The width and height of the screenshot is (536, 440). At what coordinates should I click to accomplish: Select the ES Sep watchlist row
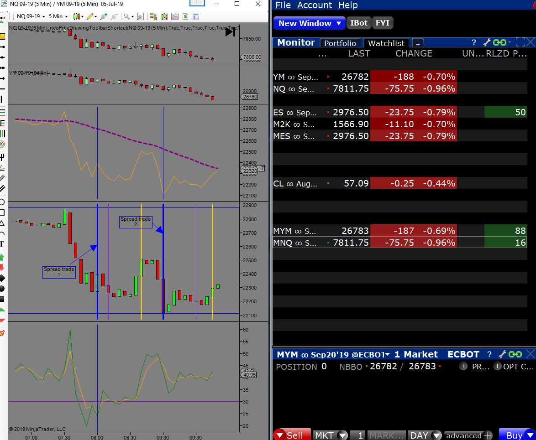pyautogui.click(x=400, y=112)
